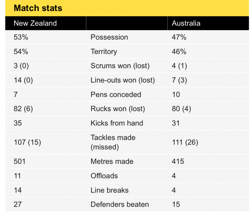Click the Defenders beaten label

tap(120, 204)
